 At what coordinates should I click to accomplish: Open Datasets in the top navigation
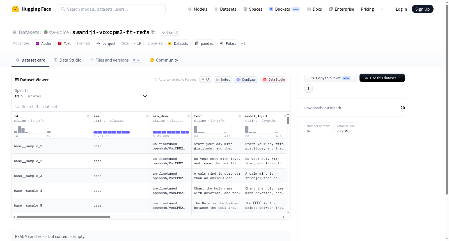point(225,9)
